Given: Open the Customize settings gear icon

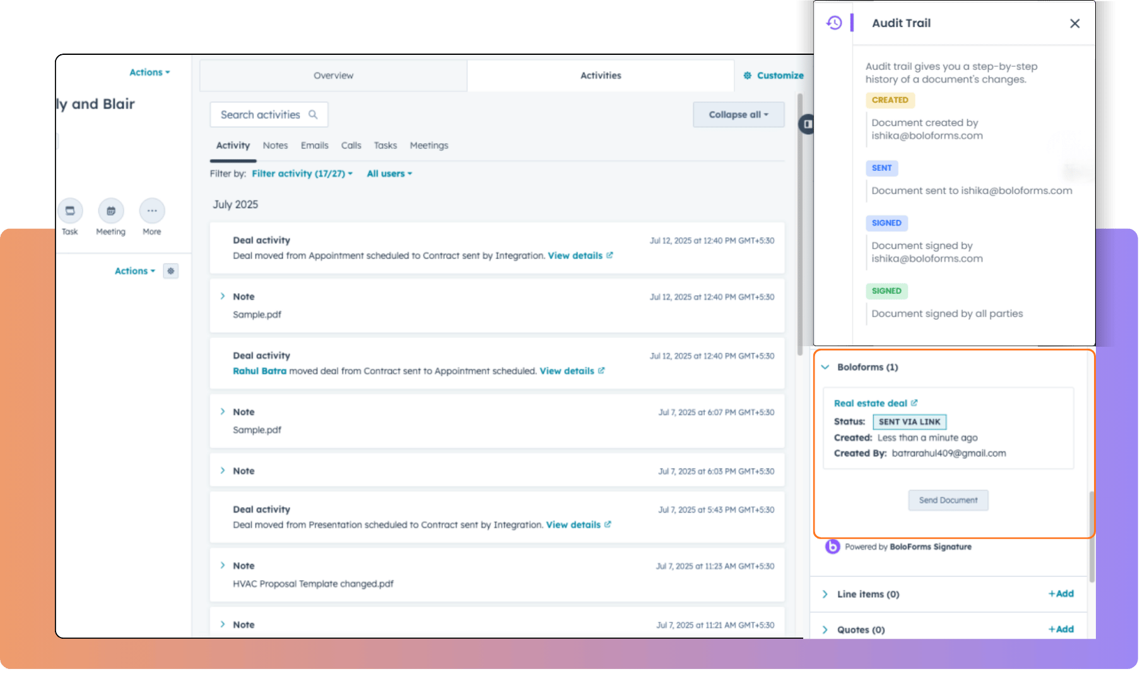Looking at the screenshot, I should click(x=746, y=76).
